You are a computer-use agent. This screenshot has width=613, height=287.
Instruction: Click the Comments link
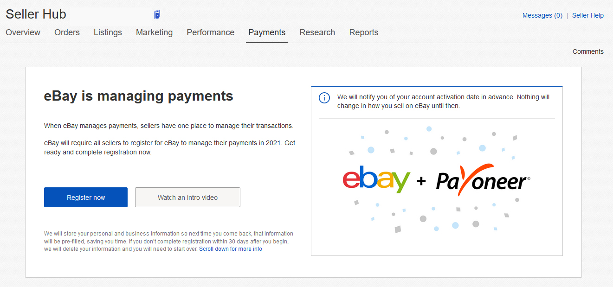pyautogui.click(x=588, y=51)
